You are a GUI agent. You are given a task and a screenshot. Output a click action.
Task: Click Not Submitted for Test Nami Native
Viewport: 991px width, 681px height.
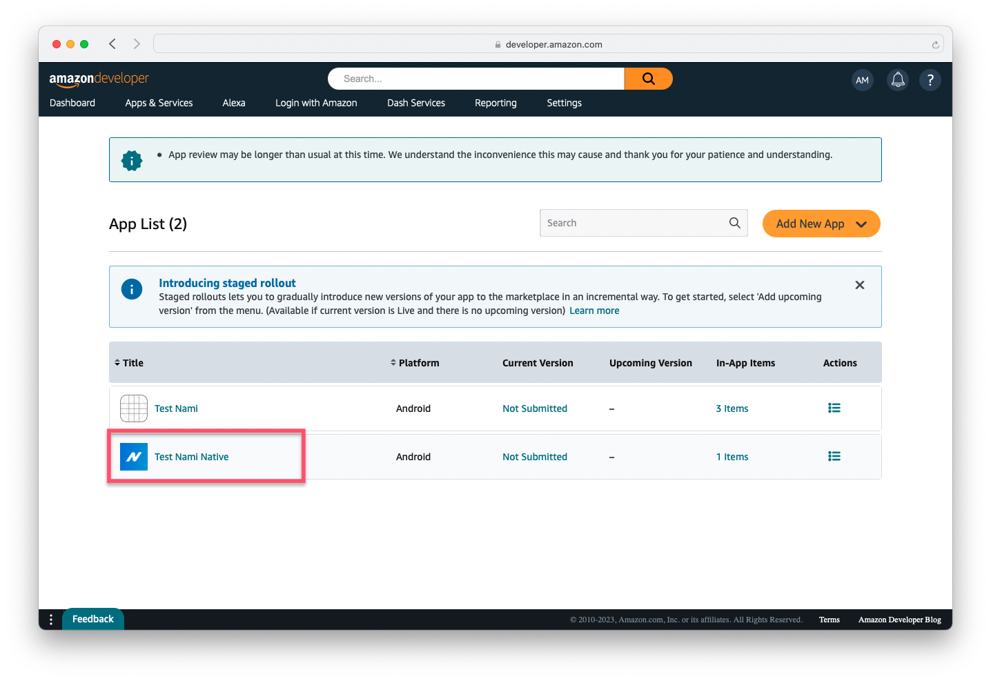[535, 457]
